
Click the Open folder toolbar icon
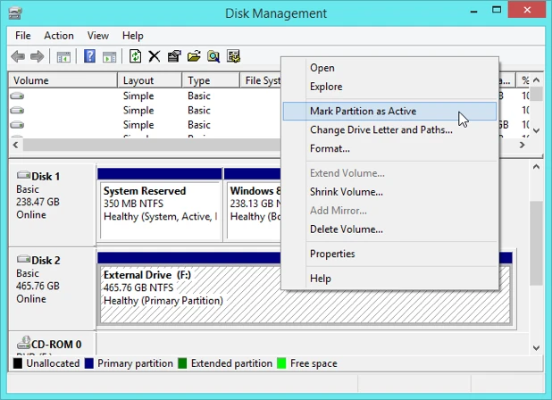tap(194, 56)
